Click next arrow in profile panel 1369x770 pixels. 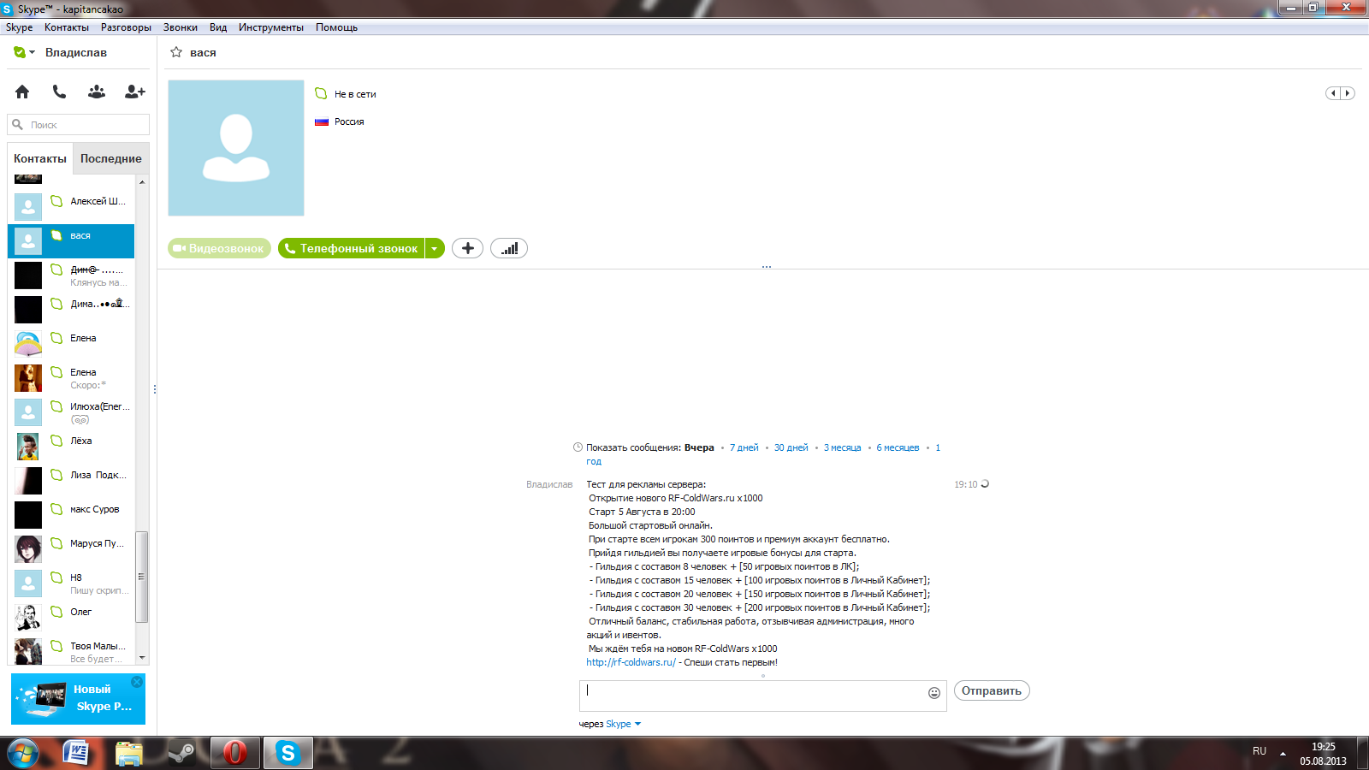point(1348,93)
